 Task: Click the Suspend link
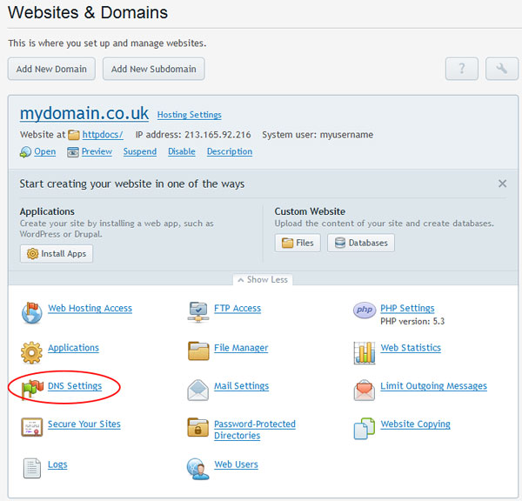(140, 152)
